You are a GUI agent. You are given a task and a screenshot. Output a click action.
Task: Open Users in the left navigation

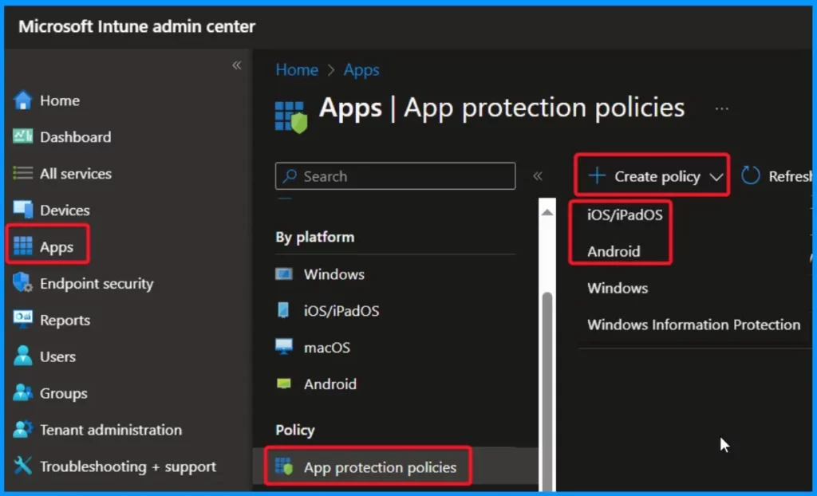pos(57,356)
